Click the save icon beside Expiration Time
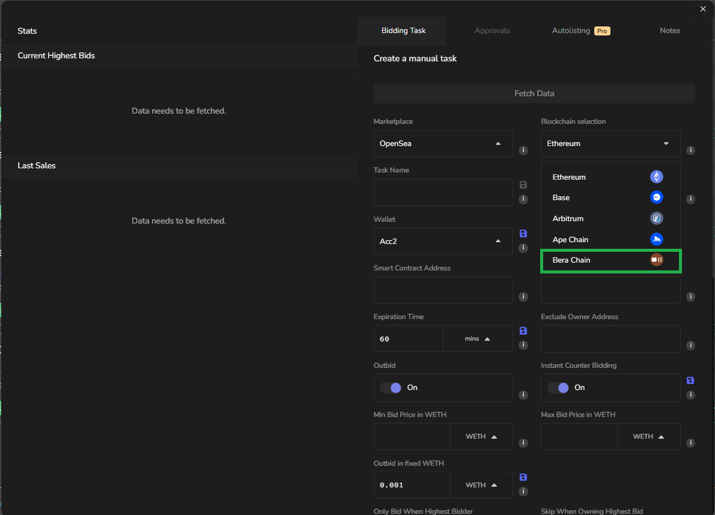 [x=523, y=331]
